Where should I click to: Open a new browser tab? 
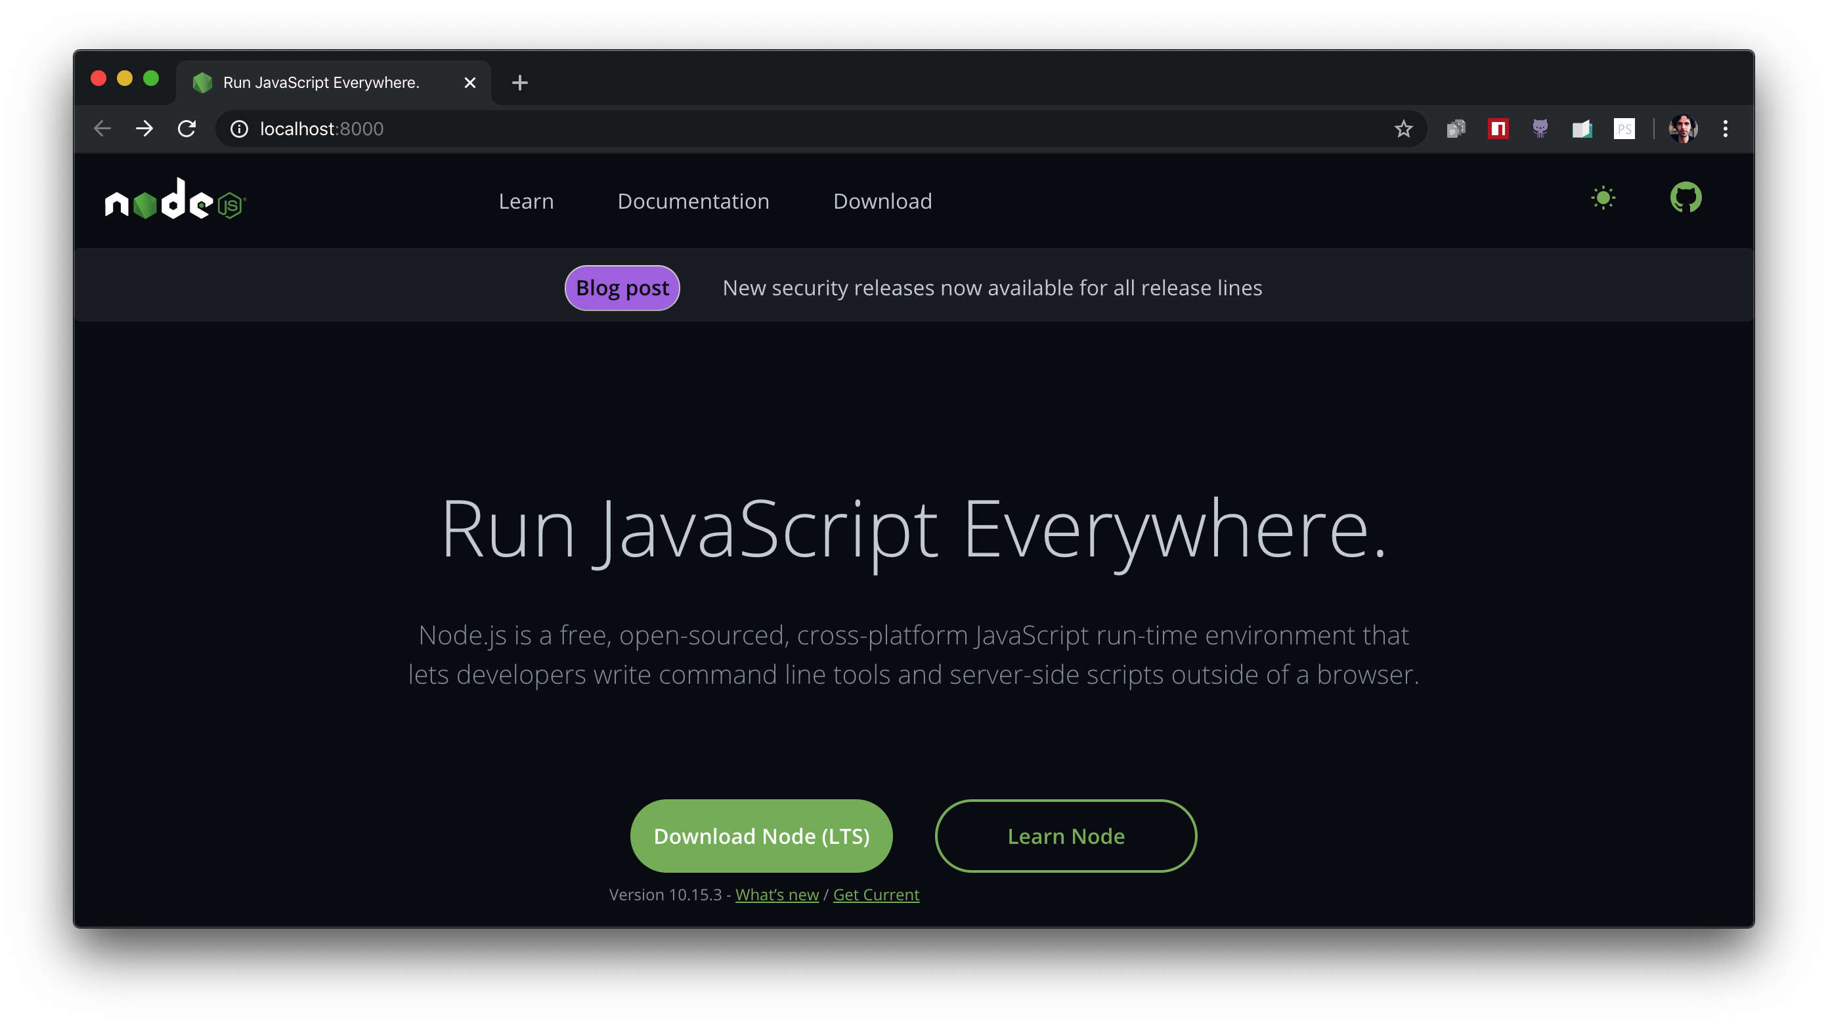click(x=519, y=83)
